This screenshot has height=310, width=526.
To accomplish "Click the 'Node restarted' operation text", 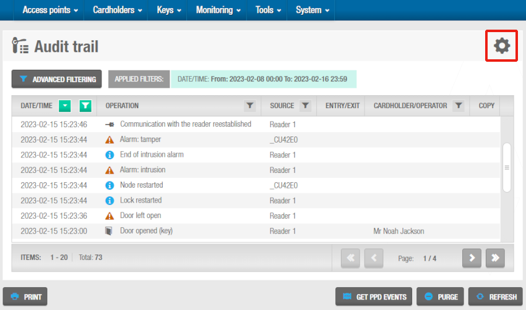I will [141, 185].
